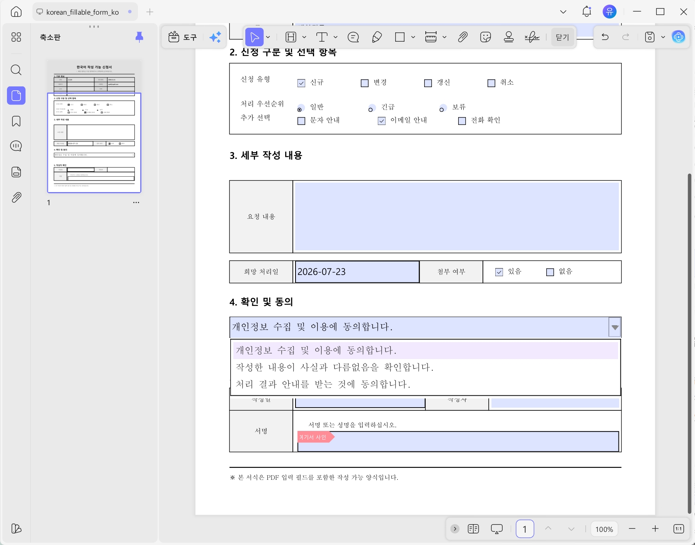Open the tab list chevron
The height and width of the screenshot is (545, 695).
pos(563,12)
